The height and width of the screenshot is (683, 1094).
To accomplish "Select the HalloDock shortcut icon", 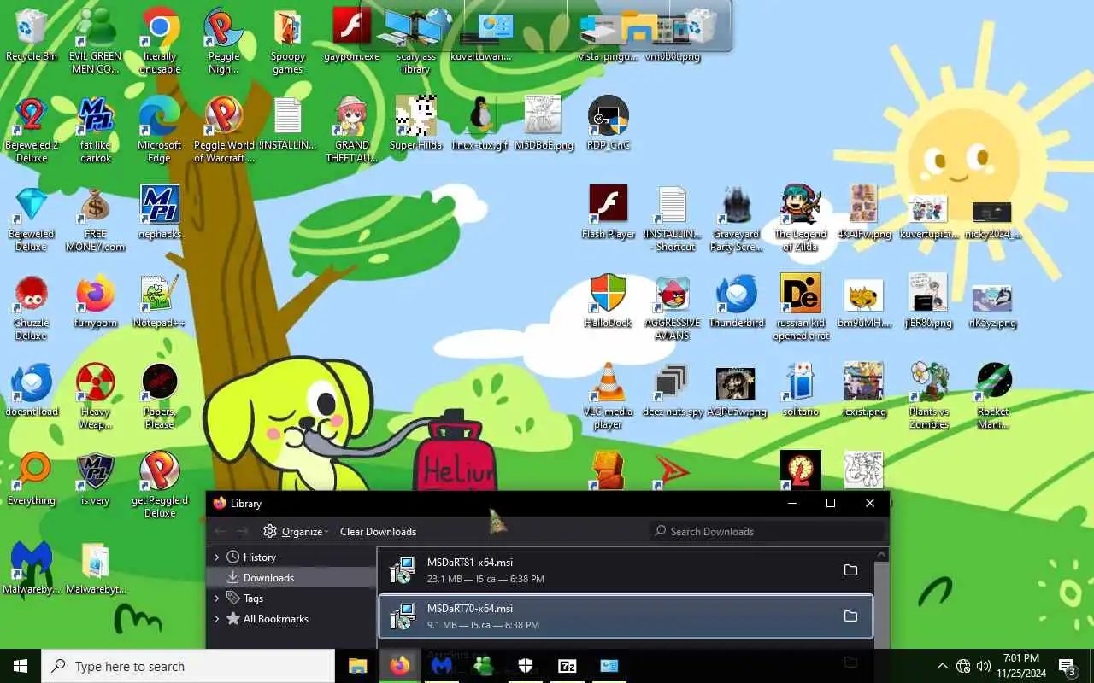I will pyautogui.click(x=609, y=301).
